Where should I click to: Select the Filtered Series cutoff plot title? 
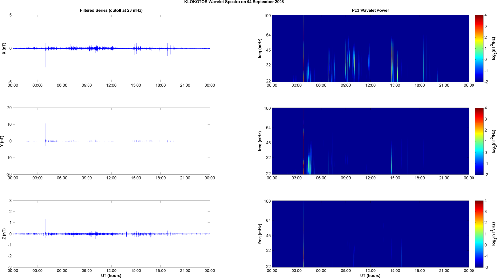(x=111, y=10)
